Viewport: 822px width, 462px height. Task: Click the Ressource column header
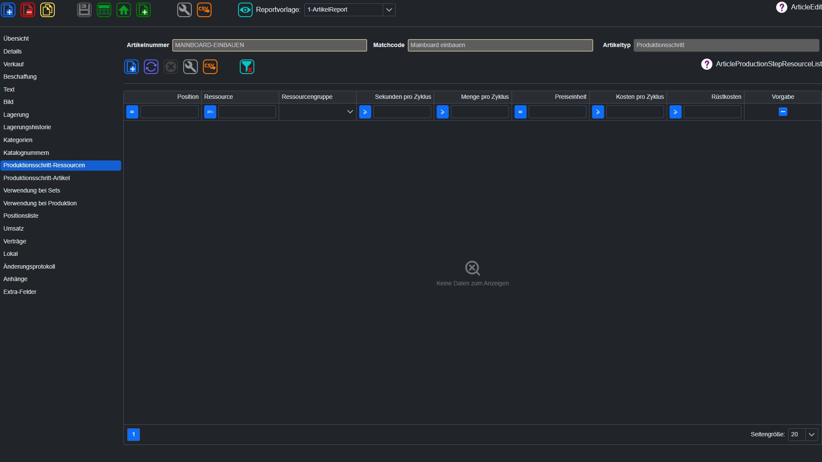[240, 97]
